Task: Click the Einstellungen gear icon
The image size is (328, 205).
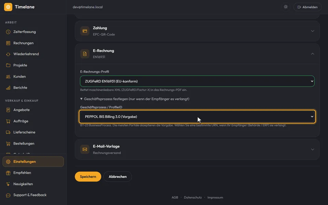Action: tap(8, 162)
